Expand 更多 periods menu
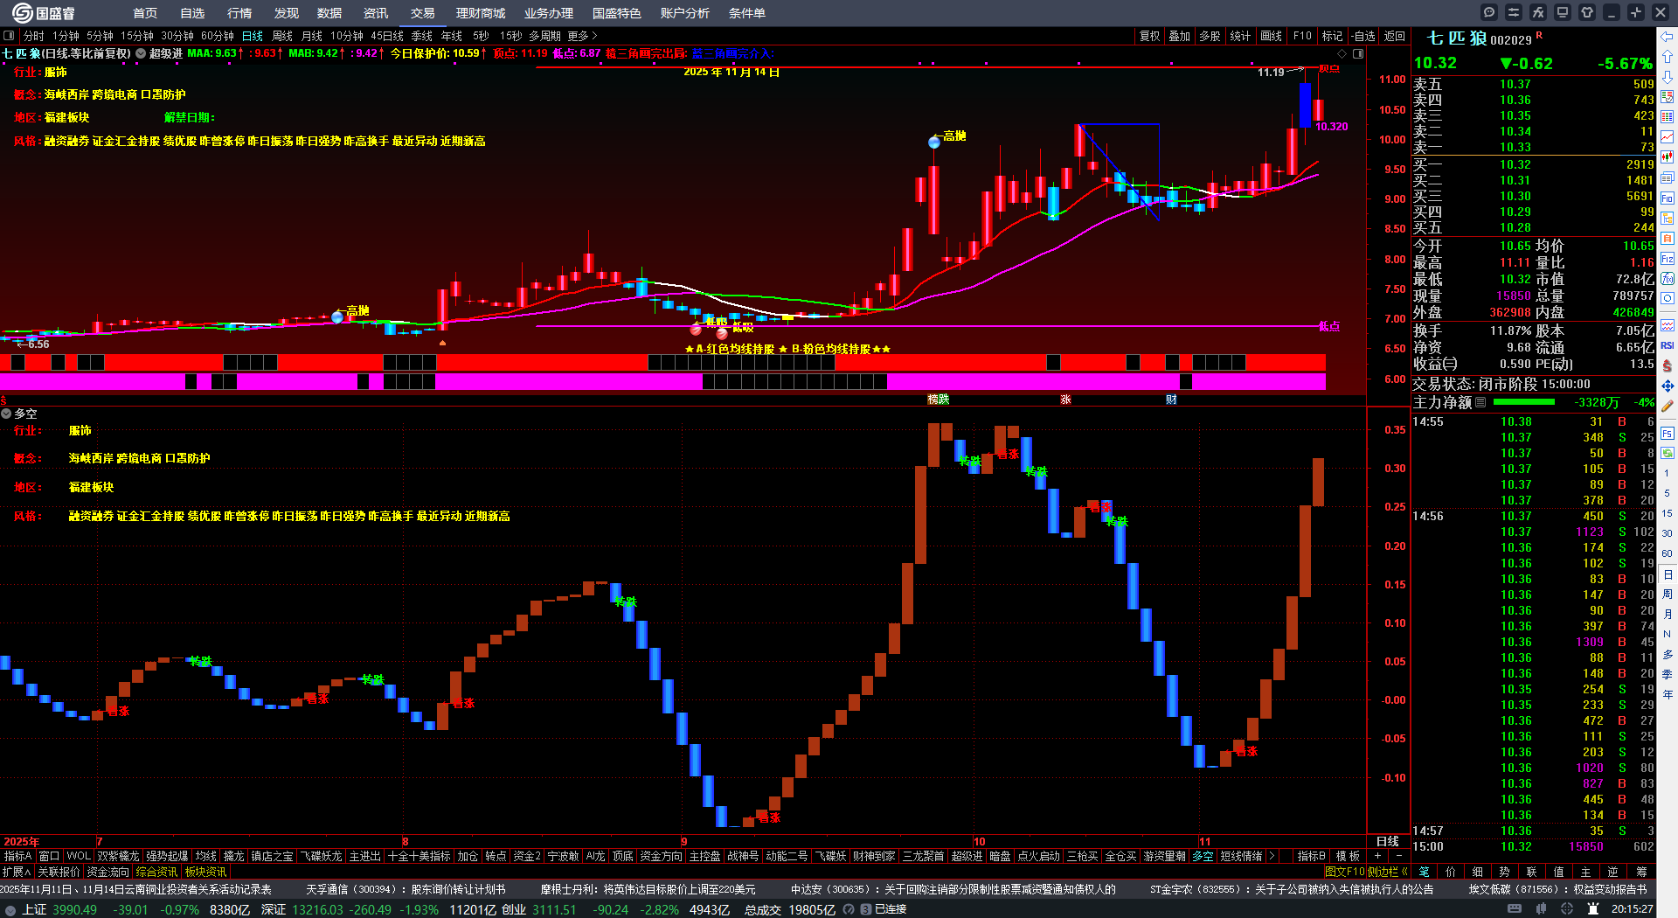The image size is (1678, 918). (x=582, y=36)
